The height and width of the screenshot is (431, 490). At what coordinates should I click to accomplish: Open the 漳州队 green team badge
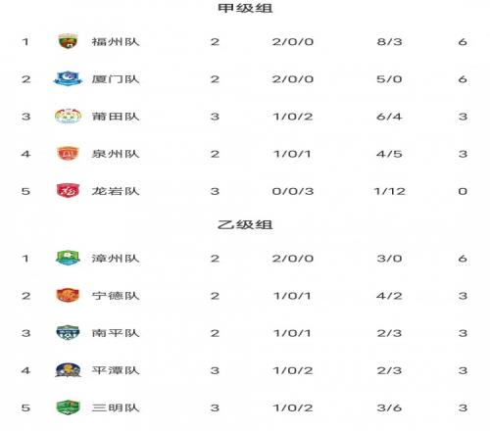coord(68,258)
